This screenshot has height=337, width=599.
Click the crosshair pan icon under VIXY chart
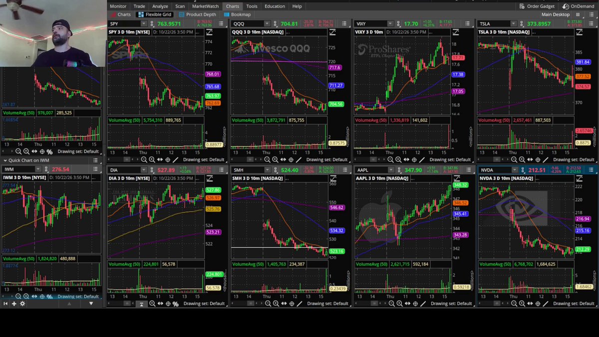point(415,160)
